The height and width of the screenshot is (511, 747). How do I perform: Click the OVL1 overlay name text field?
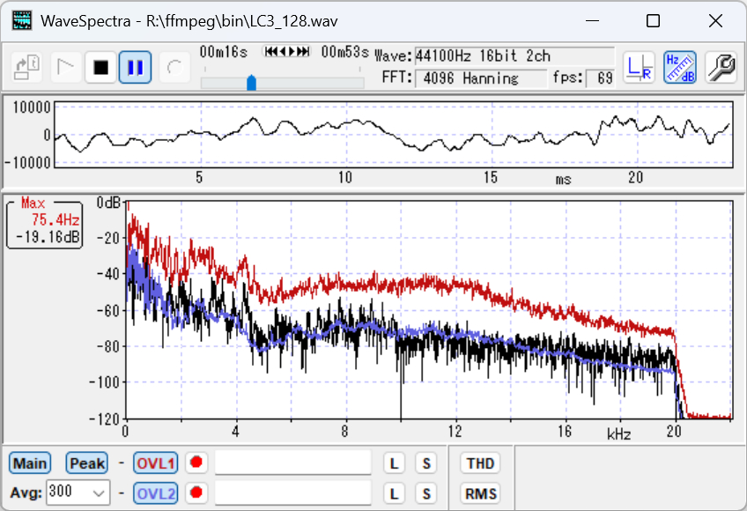click(x=293, y=463)
